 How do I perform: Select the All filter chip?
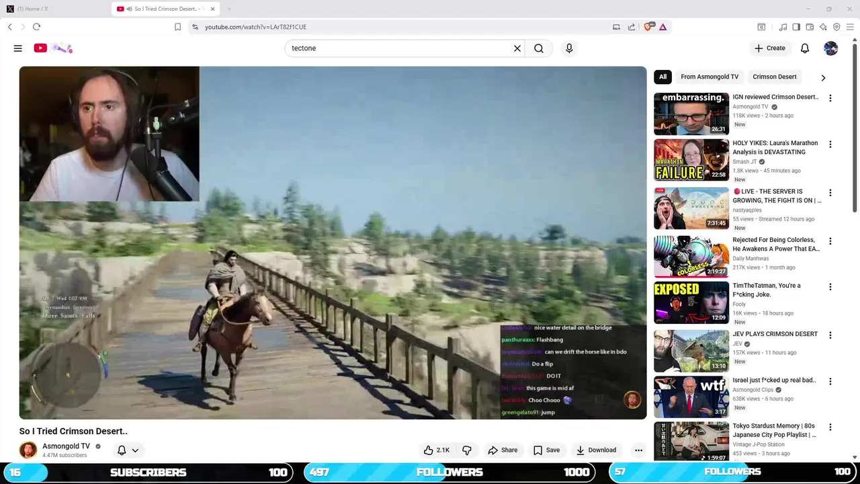662,77
